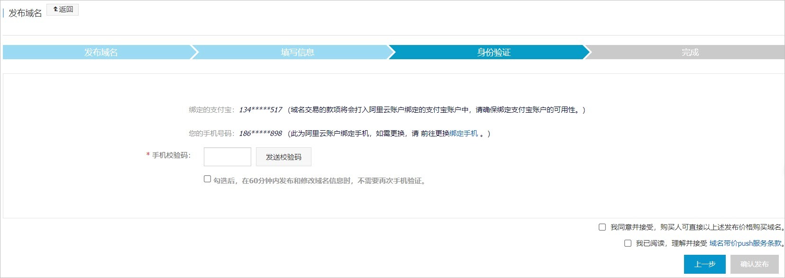Enable the 60分钟内 skip phone verification checkbox
This screenshot has height=278, width=785.
click(x=207, y=179)
